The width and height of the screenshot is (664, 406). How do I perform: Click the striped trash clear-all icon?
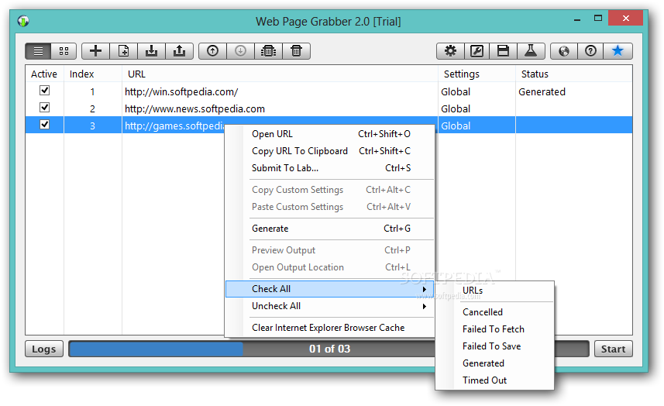[269, 51]
